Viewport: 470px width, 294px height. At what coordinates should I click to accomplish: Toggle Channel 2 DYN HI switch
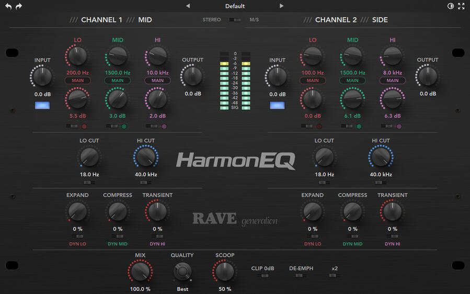(393, 236)
